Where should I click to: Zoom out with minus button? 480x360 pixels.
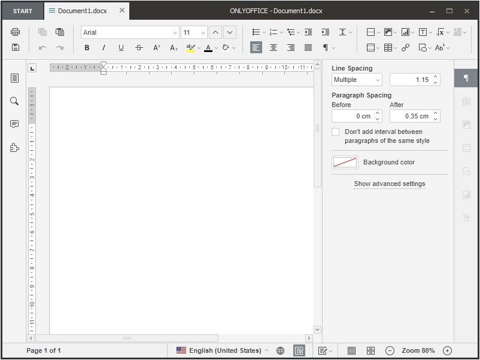click(x=390, y=350)
